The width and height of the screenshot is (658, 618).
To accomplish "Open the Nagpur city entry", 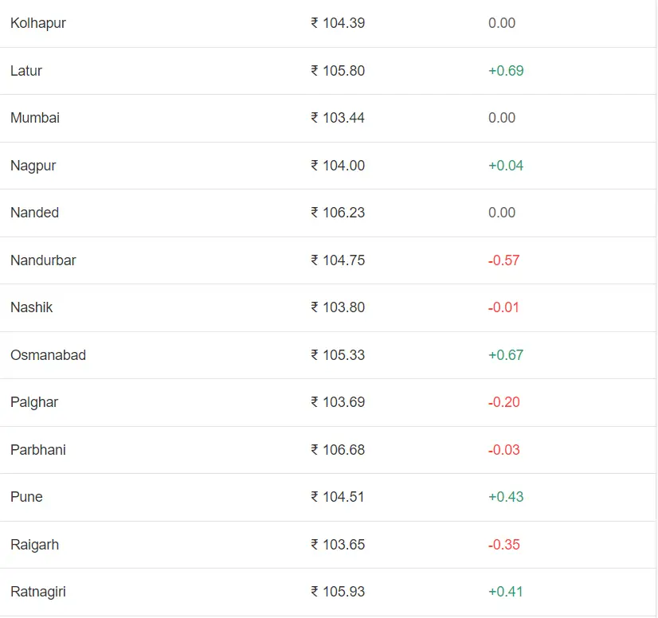I will tap(33, 166).
